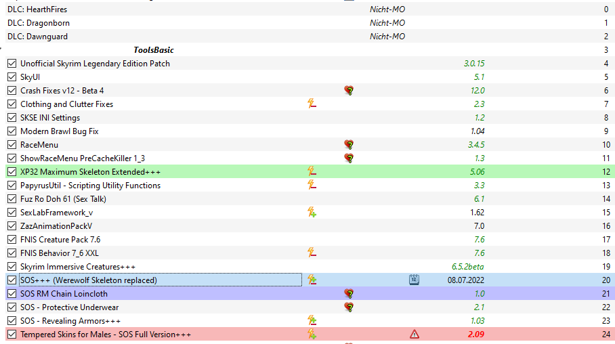Image resolution: width=615 pixels, height=344 pixels.
Task: Toggle Clothing and Clutter Fixes checkbox
Action: [x=12, y=104]
